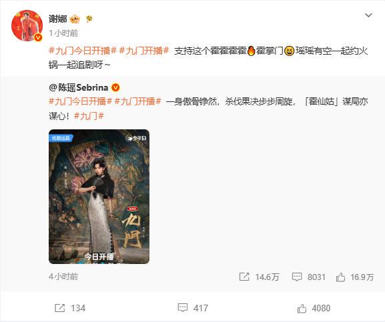Click the flower badge next to the crown
Viewport: 385px width, 322px height.
click(89, 19)
